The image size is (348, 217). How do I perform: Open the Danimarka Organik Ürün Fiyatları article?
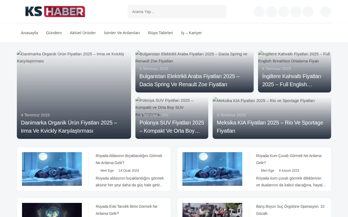69,127
